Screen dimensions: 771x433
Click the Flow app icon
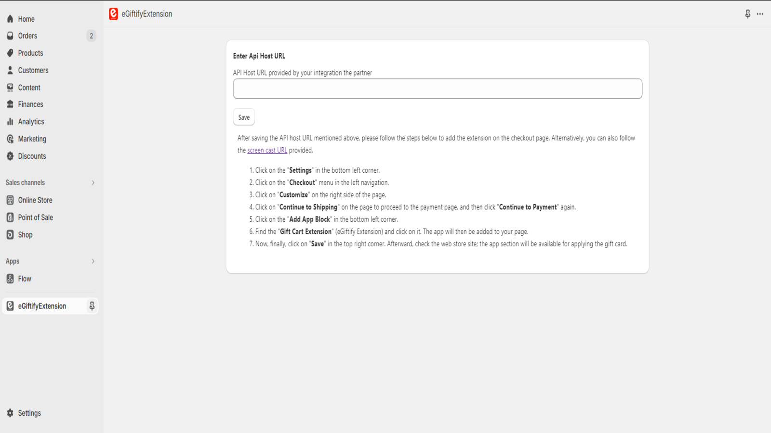pos(10,279)
